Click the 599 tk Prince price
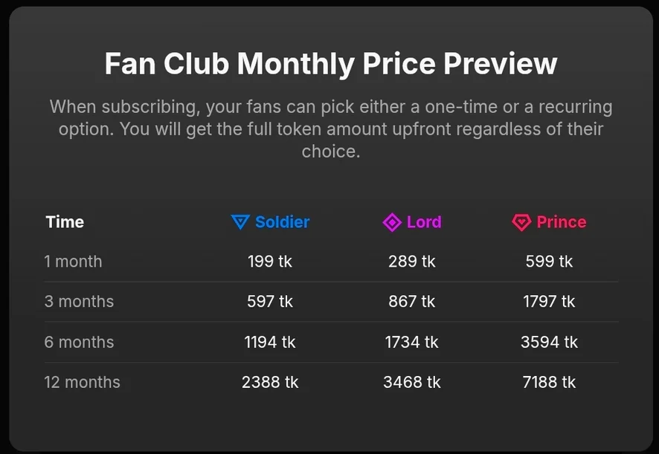659x454 pixels. [550, 262]
